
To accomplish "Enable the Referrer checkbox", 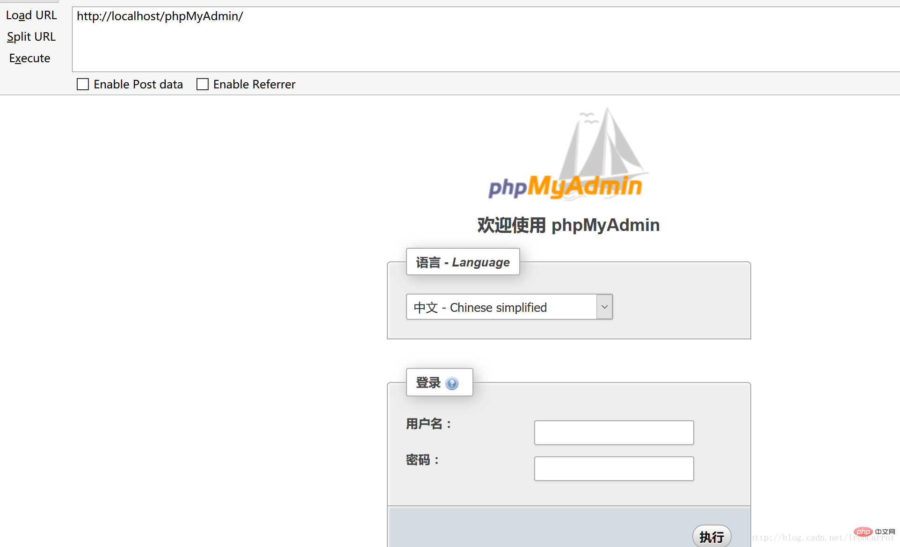I will click(x=203, y=84).
